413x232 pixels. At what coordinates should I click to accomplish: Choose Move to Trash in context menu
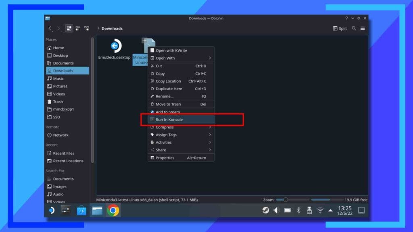pos(181,104)
